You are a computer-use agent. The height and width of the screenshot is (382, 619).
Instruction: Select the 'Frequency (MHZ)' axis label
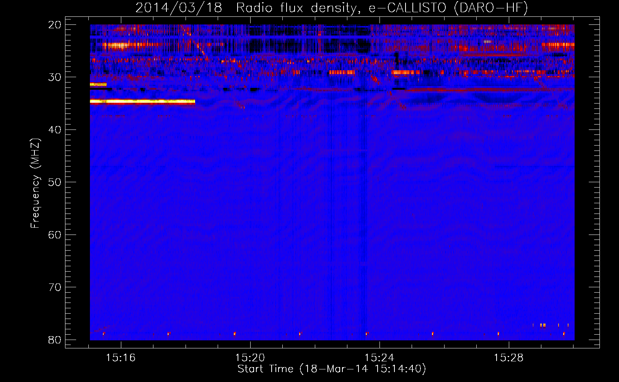(x=35, y=183)
